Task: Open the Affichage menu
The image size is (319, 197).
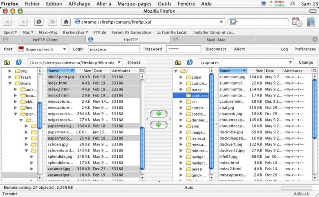Action: click(79, 4)
